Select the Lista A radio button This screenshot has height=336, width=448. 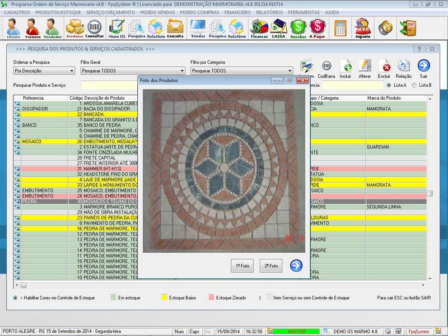click(x=389, y=85)
